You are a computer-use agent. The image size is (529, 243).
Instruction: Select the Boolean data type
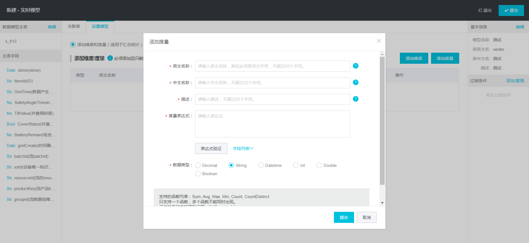click(198, 174)
